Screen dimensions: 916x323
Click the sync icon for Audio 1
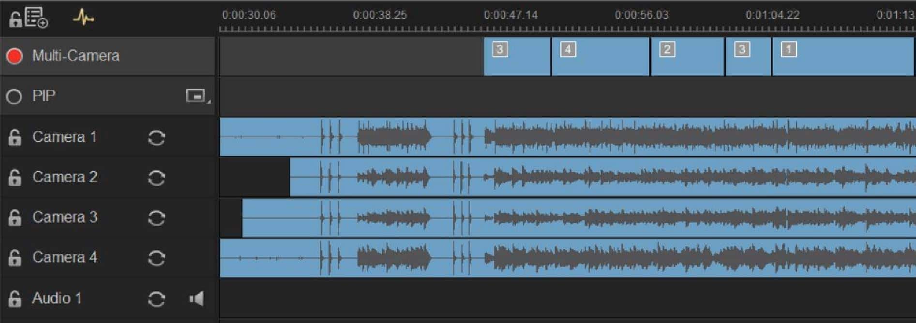(156, 299)
